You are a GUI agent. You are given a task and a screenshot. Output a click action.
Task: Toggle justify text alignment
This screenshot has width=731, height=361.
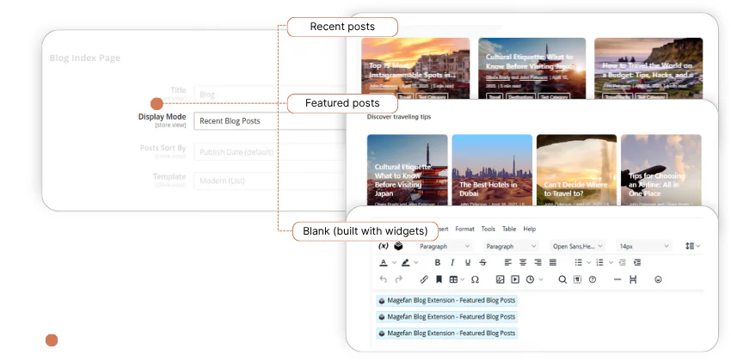click(x=551, y=262)
